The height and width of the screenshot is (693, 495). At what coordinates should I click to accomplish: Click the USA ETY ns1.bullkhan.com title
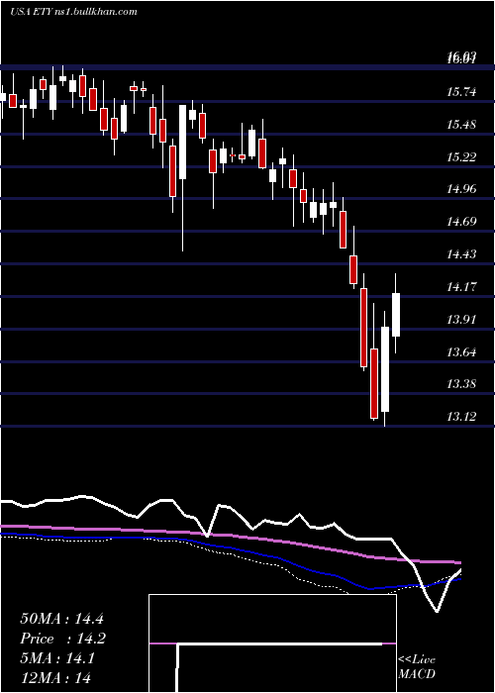73,12
